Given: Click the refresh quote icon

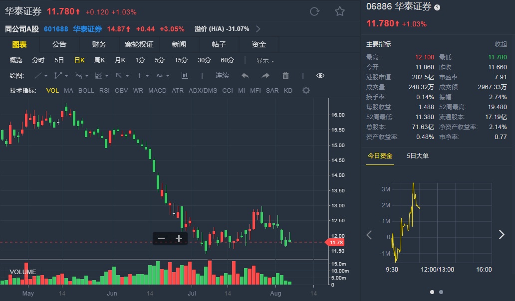Looking at the screenshot, I should coord(314,11).
